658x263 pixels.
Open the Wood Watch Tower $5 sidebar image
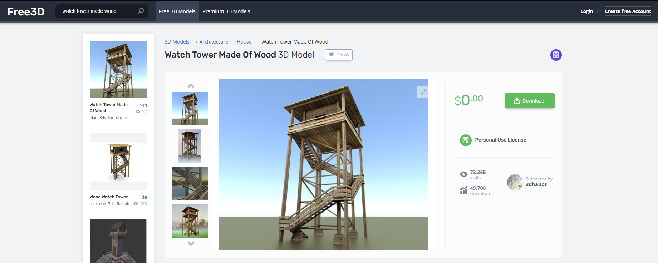(x=118, y=162)
